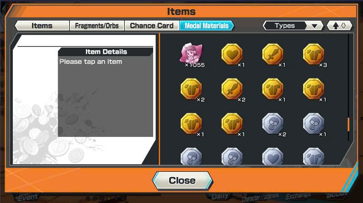The image size is (363, 203).
Task: Select the silver skull medal with x2
Action: [x=273, y=123]
